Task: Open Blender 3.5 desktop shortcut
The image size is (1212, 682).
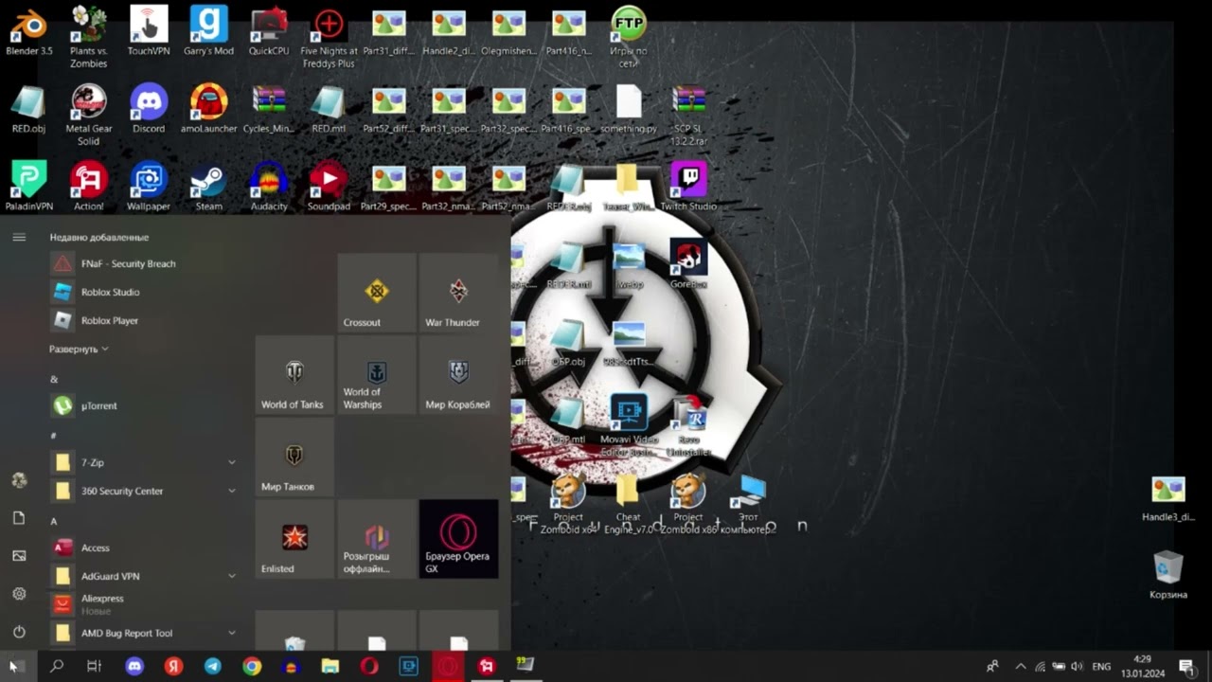Action: (x=28, y=31)
